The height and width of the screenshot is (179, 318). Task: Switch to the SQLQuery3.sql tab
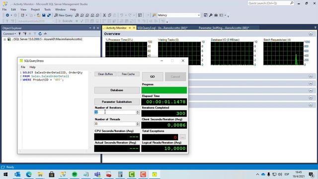162,28
